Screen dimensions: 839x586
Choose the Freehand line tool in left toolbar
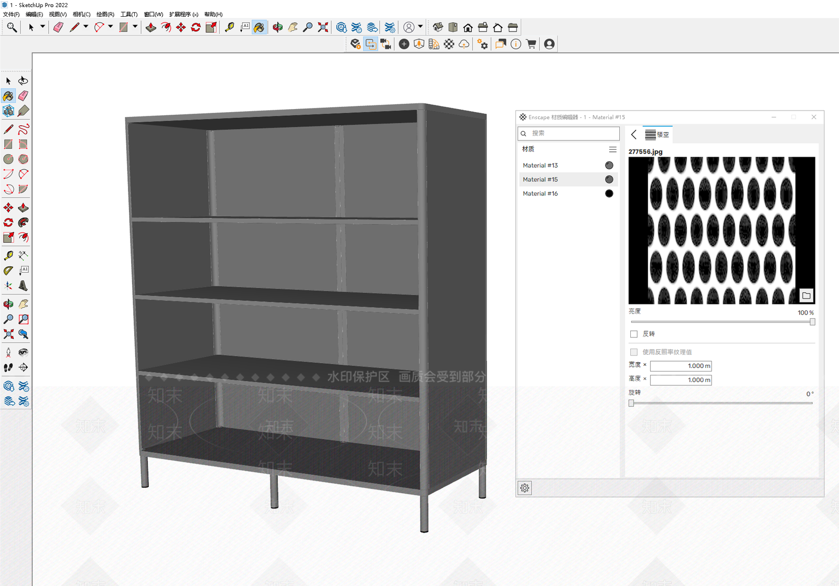[23, 129]
